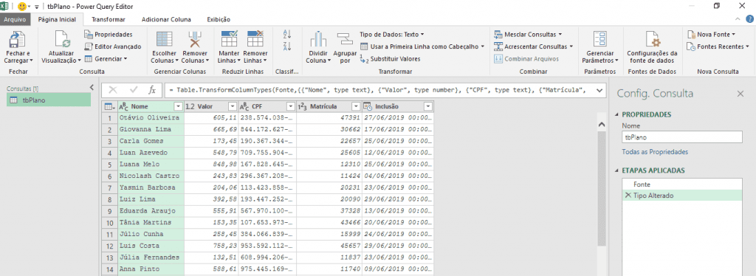
Task: Click the Otávio Oliveira cell
Action: click(151, 117)
